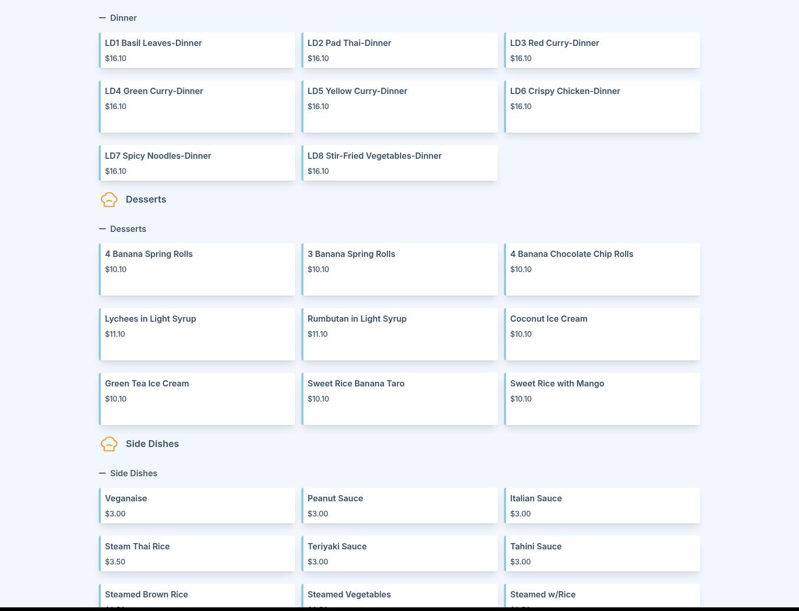Pick Steamed w/Rice side

click(602, 596)
